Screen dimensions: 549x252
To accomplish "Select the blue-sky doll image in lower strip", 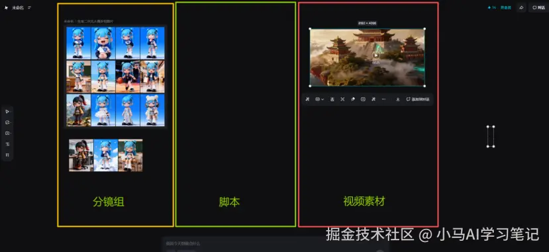I will pos(106,155).
